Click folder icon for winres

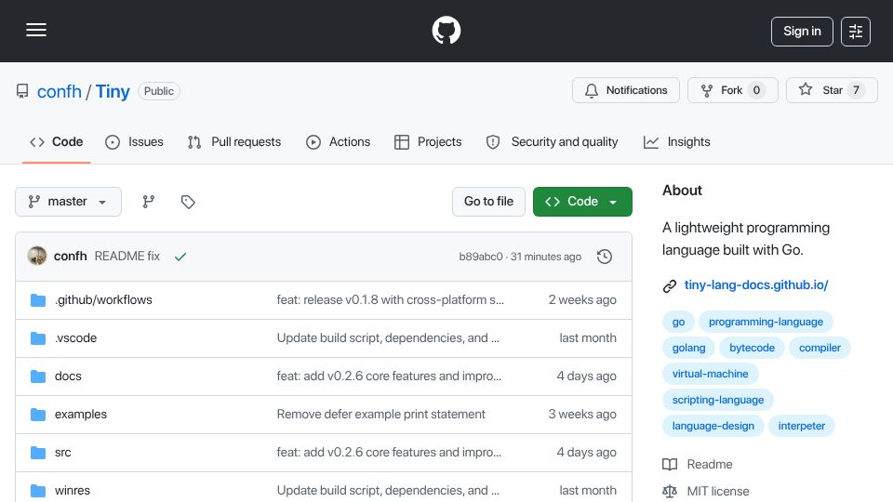click(x=38, y=491)
